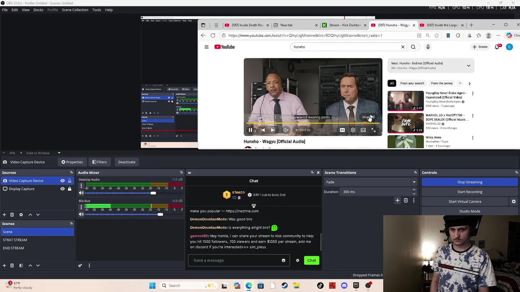Mute Mic/Aux speaker icon
520x292 pixels.
tap(81, 214)
